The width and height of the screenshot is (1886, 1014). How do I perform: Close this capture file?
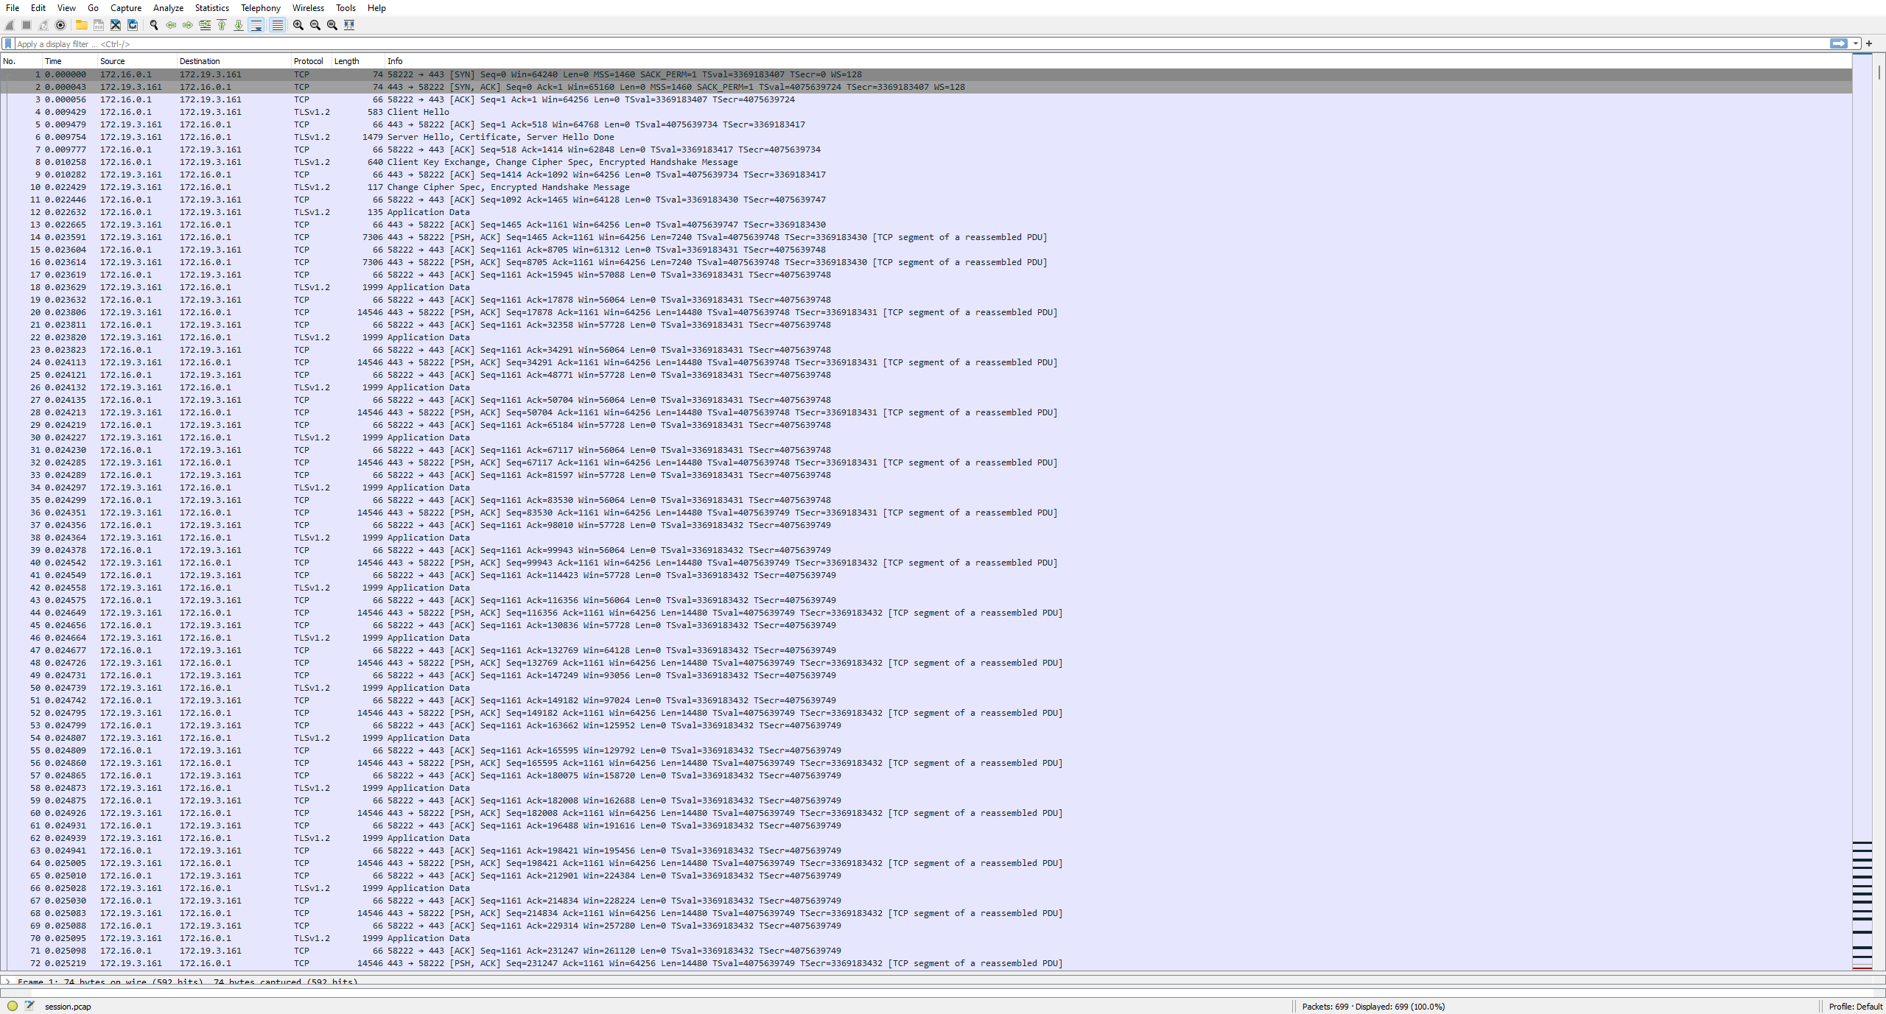point(116,25)
